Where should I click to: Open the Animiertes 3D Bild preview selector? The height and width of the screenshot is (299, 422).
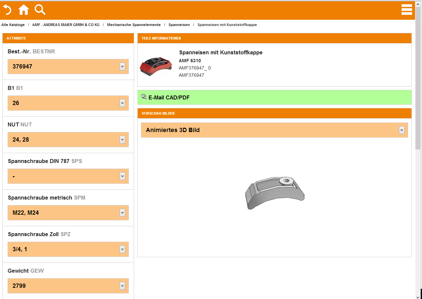(x=402, y=130)
